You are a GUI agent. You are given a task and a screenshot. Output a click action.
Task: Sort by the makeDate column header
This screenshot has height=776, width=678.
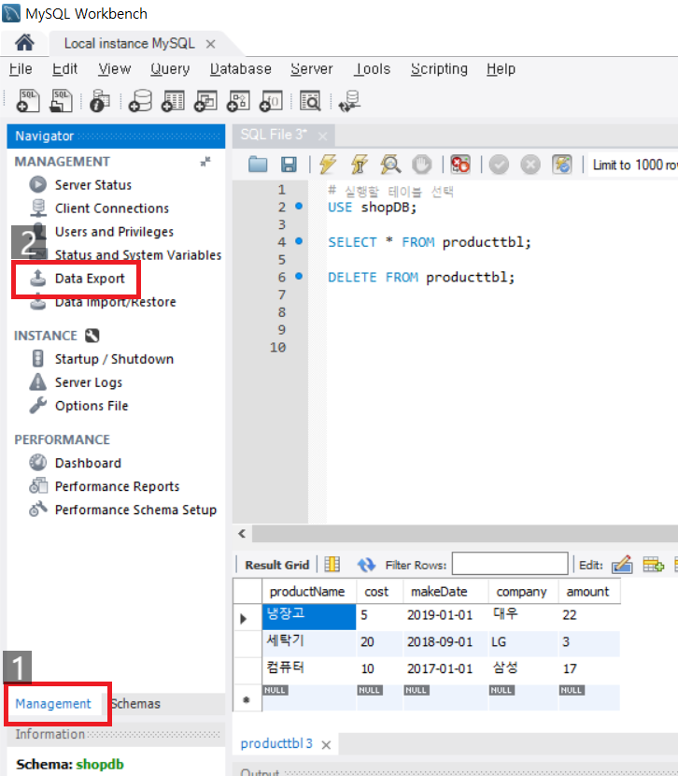tap(445, 592)
